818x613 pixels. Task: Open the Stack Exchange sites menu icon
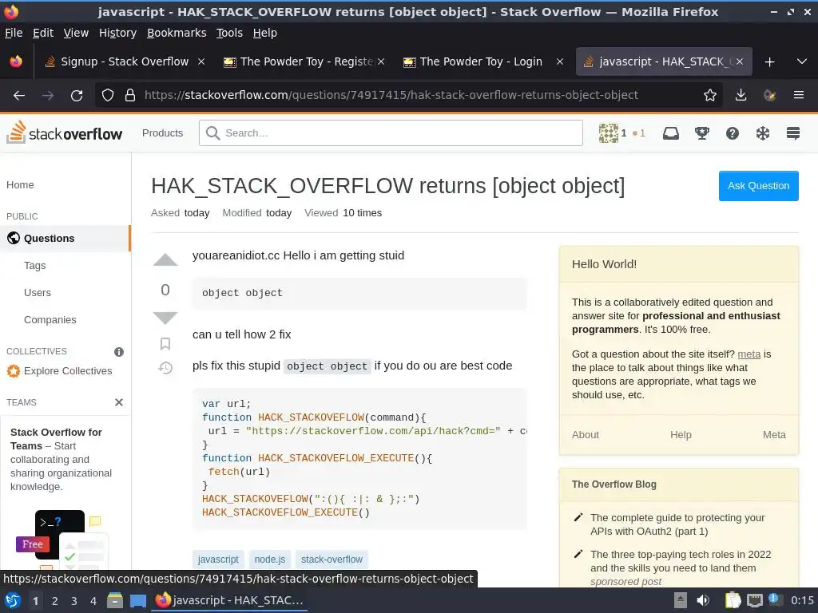point(793,133)
